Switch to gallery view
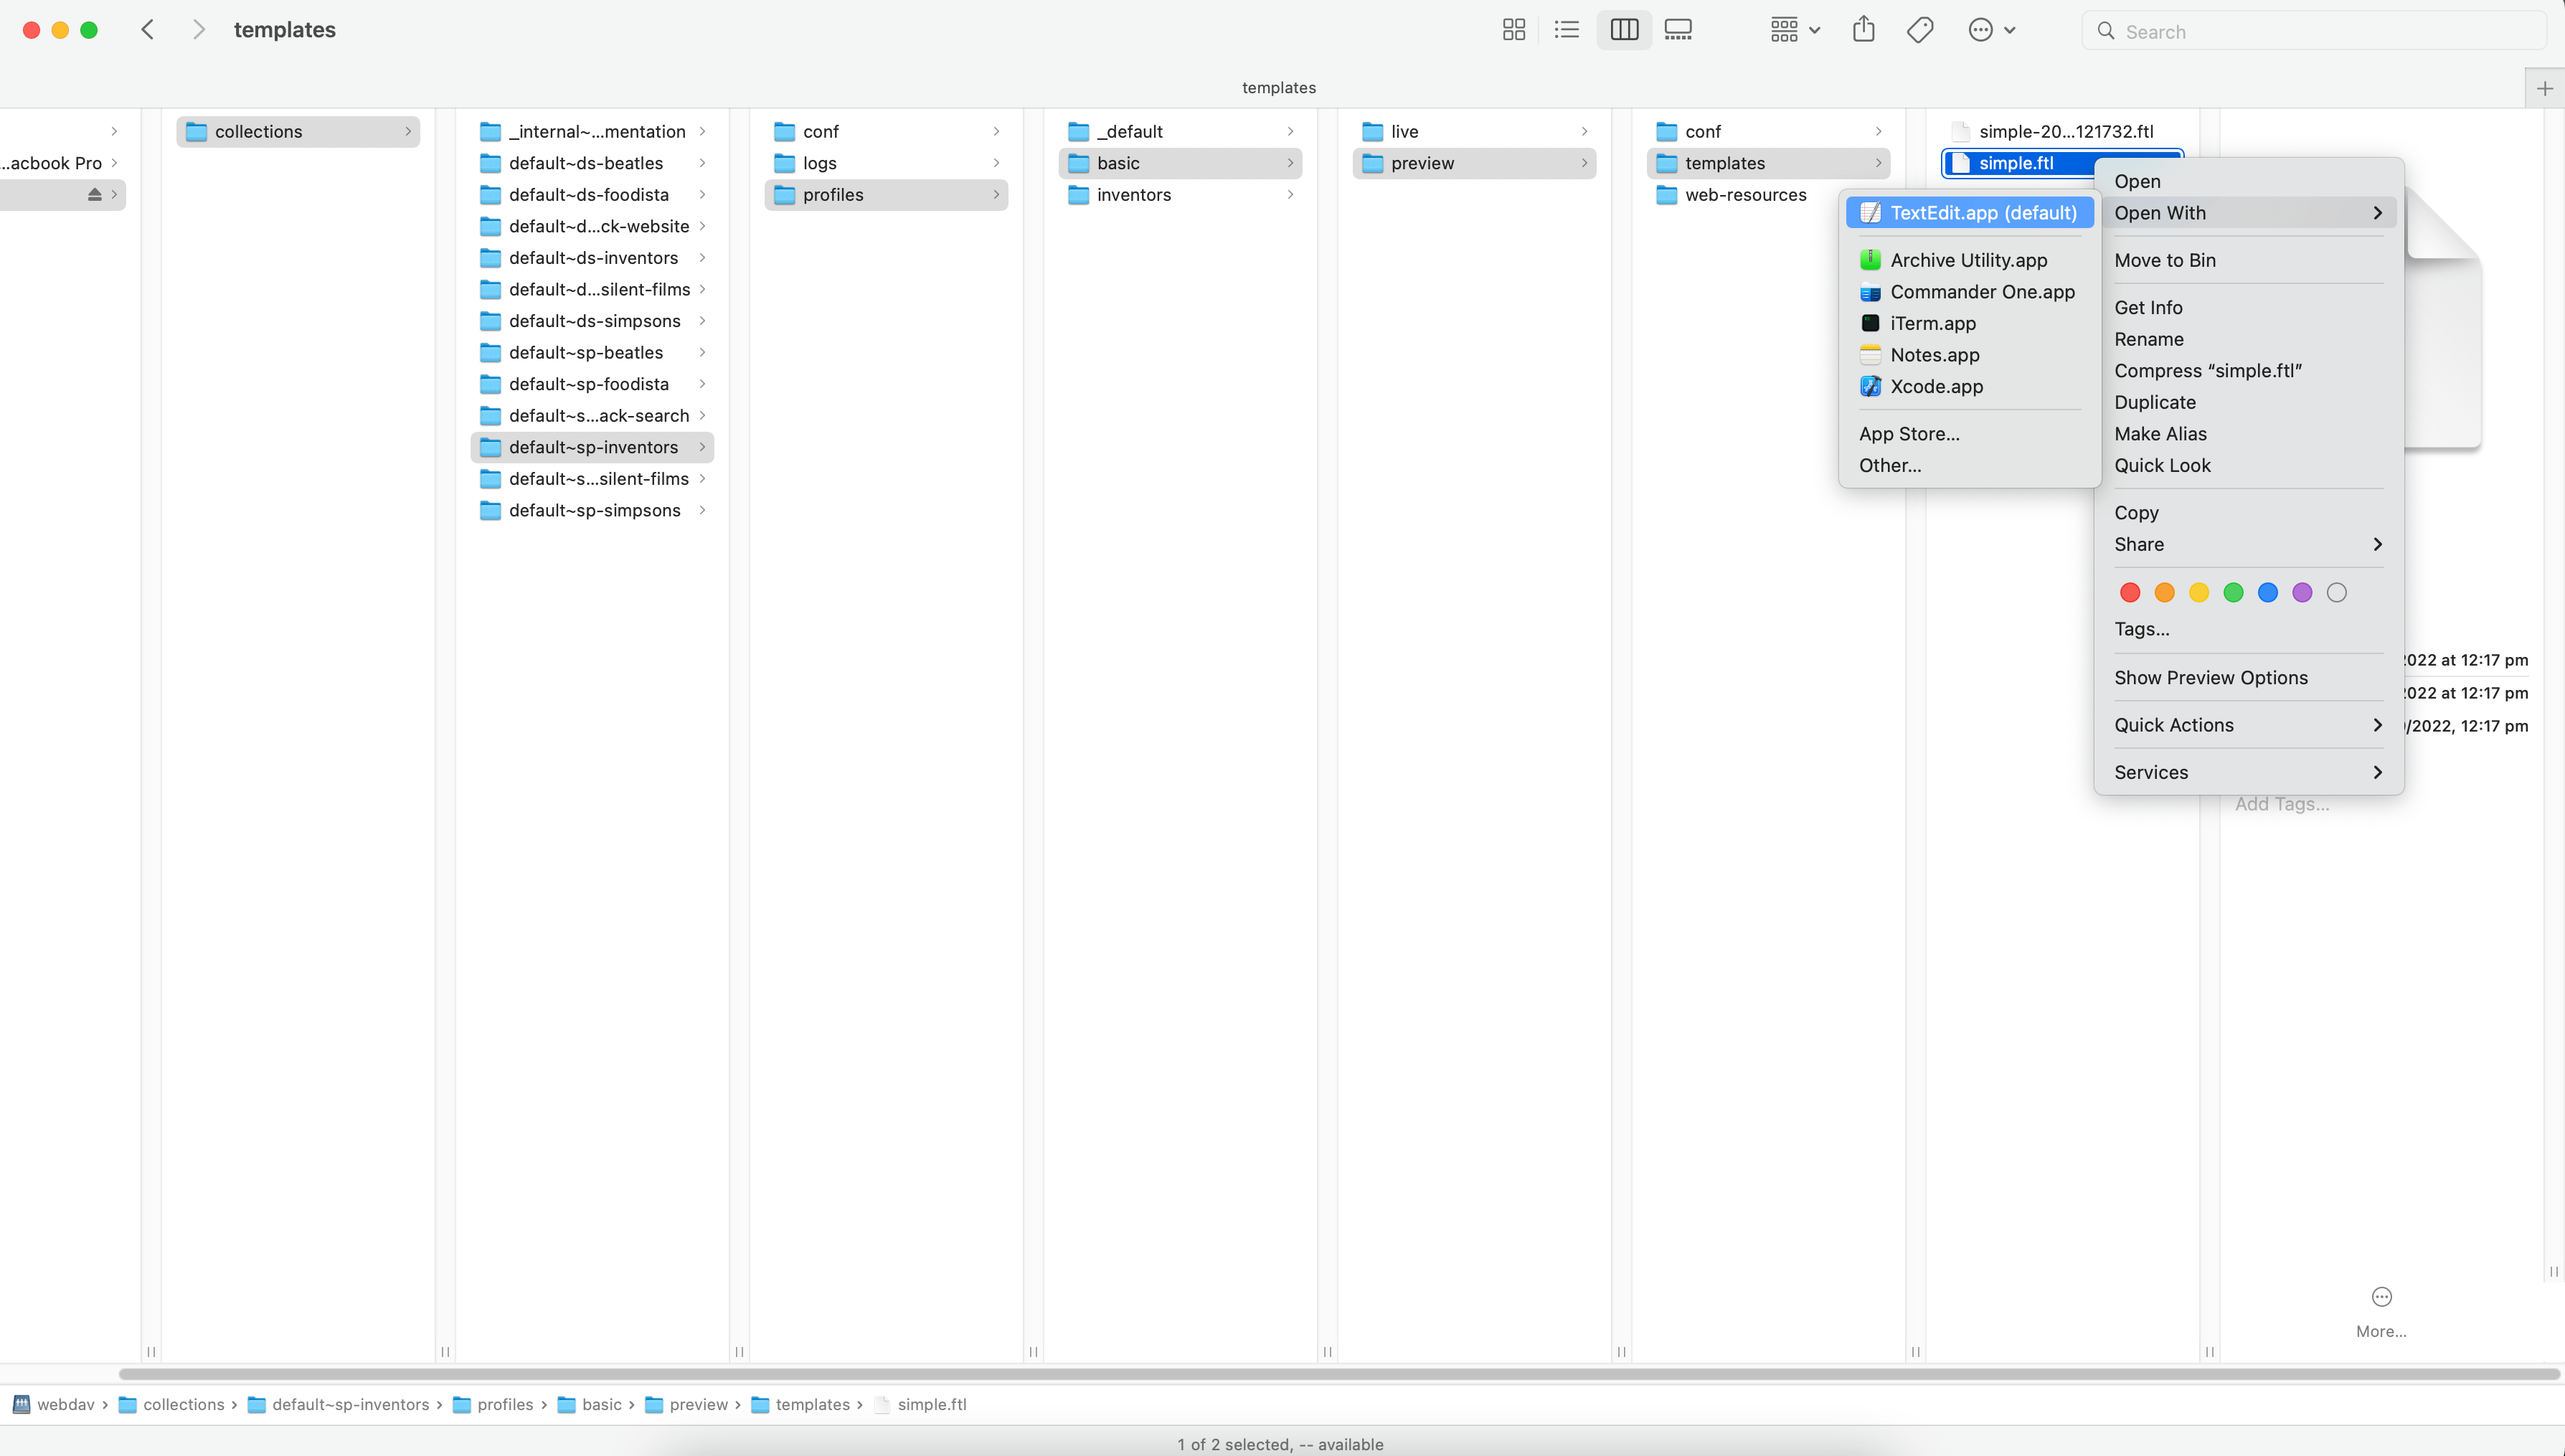This screenshot has width=2565, height=1456. [1678, 29]
